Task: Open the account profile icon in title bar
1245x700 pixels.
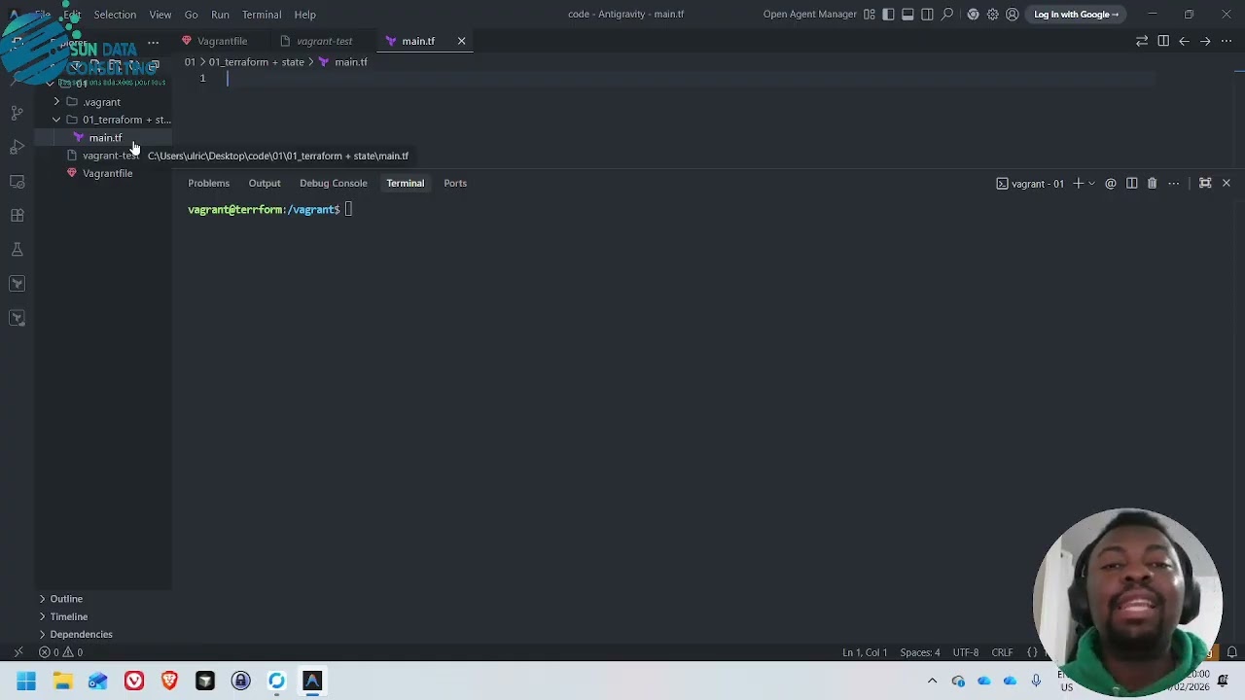Action: coord(1013,15)
